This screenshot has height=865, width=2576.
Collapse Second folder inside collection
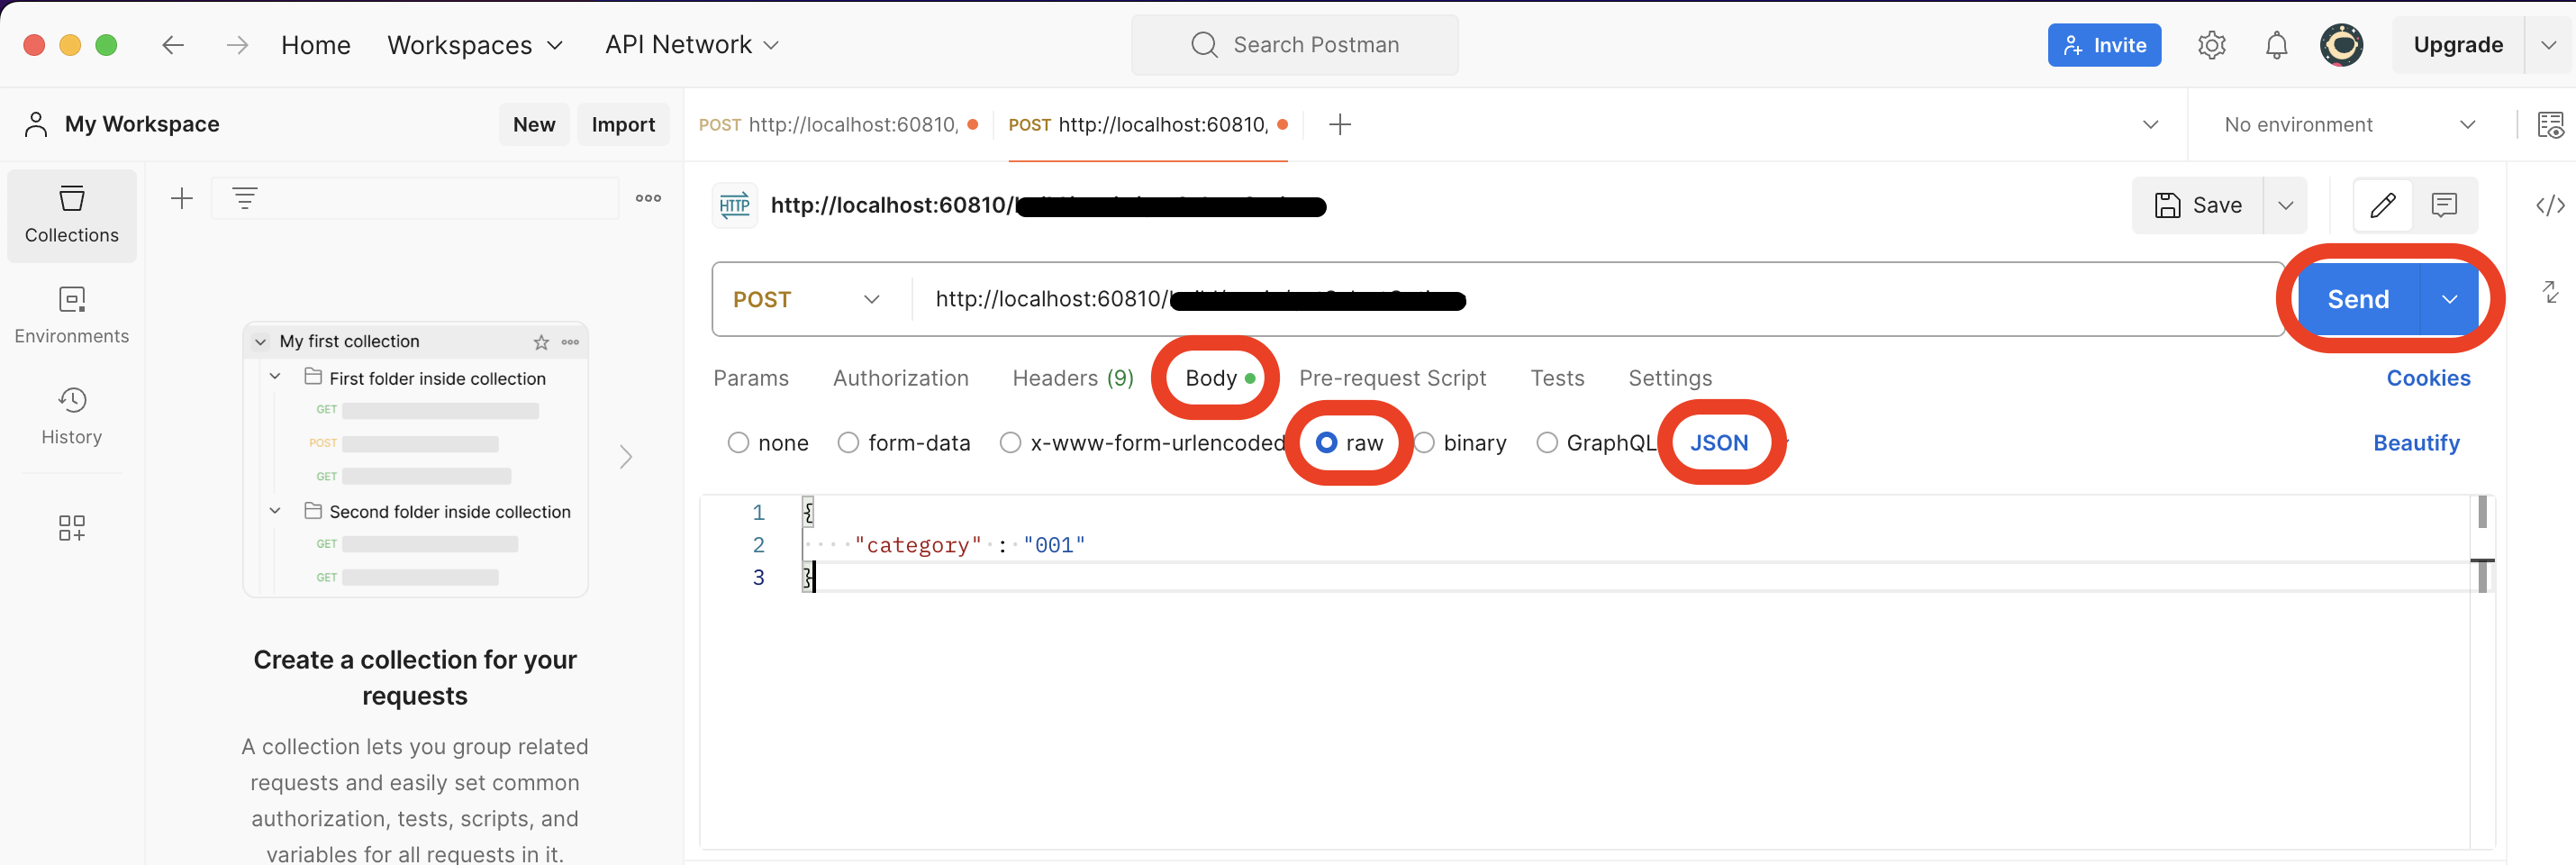pyautogui.click(x=275, y=510)
